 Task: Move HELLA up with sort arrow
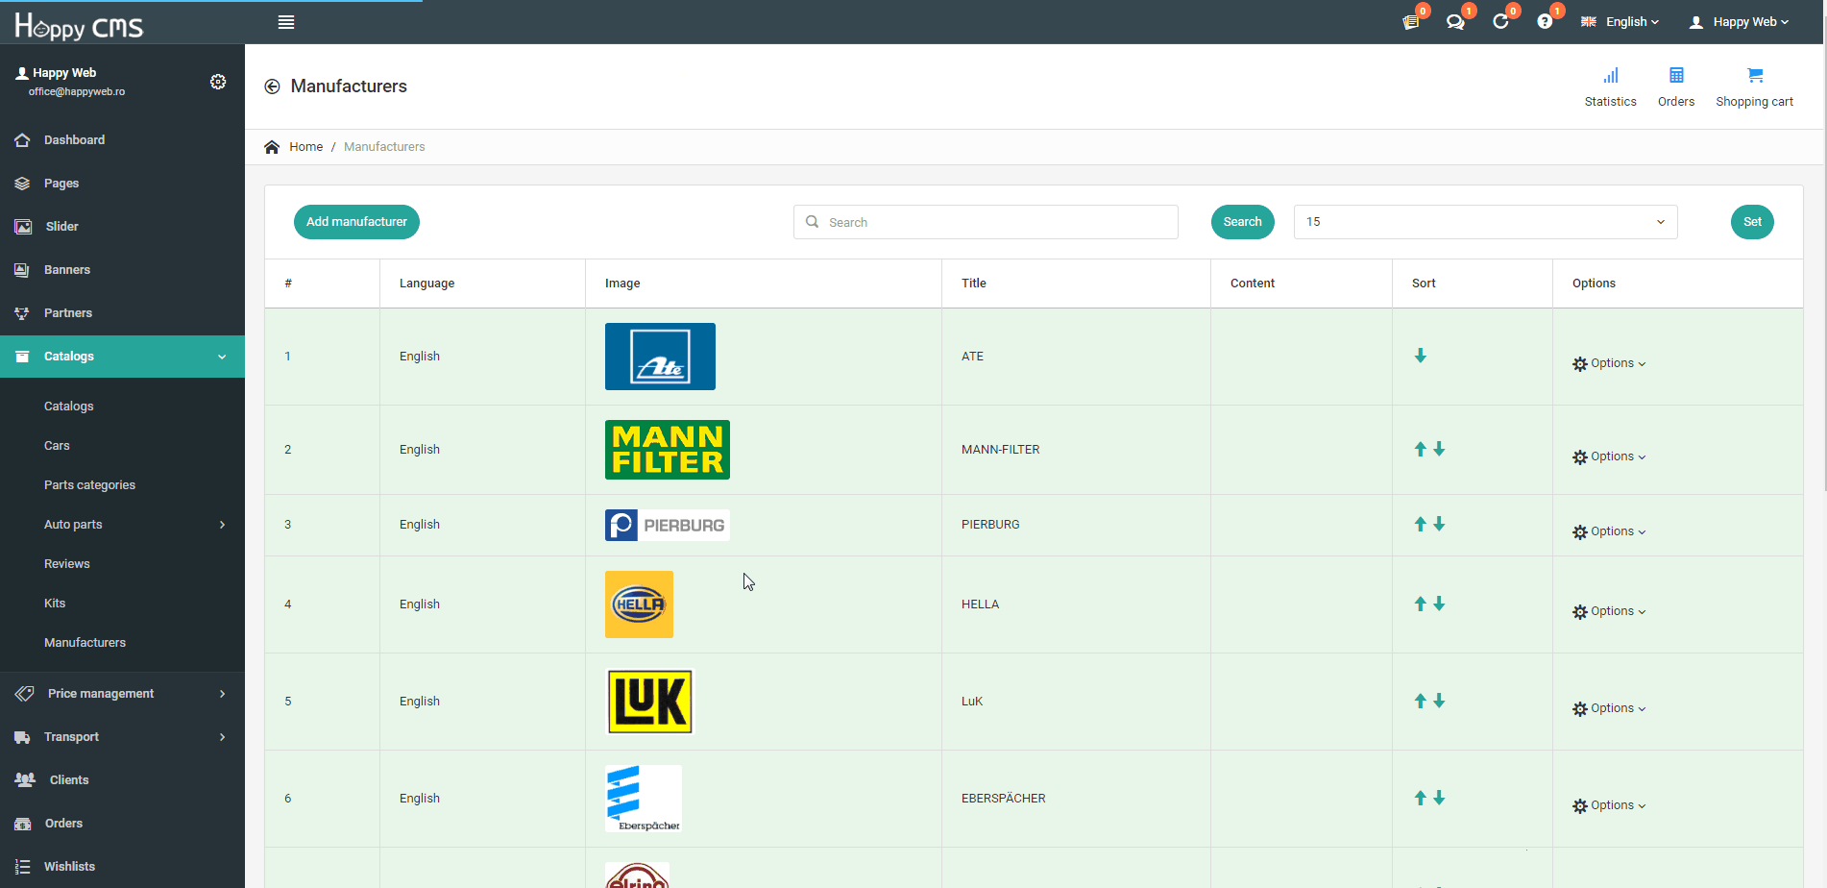coord(1421,604)
